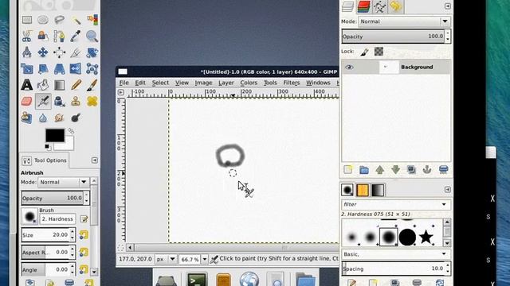Screen dimensions: 510x286
Task: Select the Ellipse Select tool
Action: coord(43,20)
